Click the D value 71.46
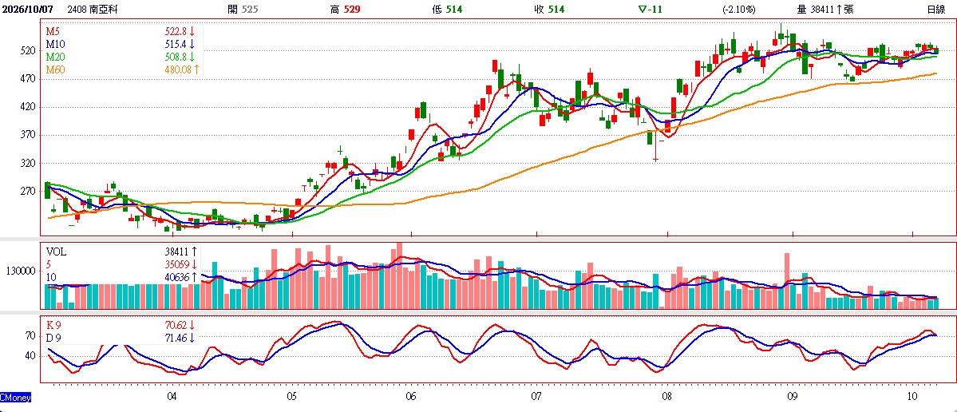 (175, 338)
